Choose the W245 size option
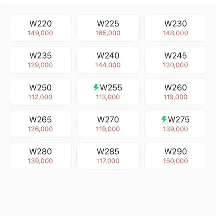Image resolution: width=216 pixels, height=216 pixels. tap(176, 60)
